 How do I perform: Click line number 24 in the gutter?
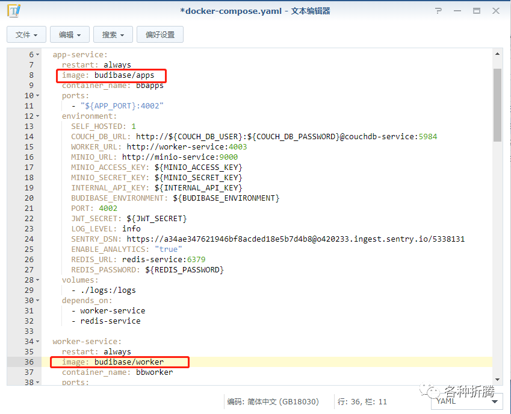pyautogui.click(x=29, y=239)
